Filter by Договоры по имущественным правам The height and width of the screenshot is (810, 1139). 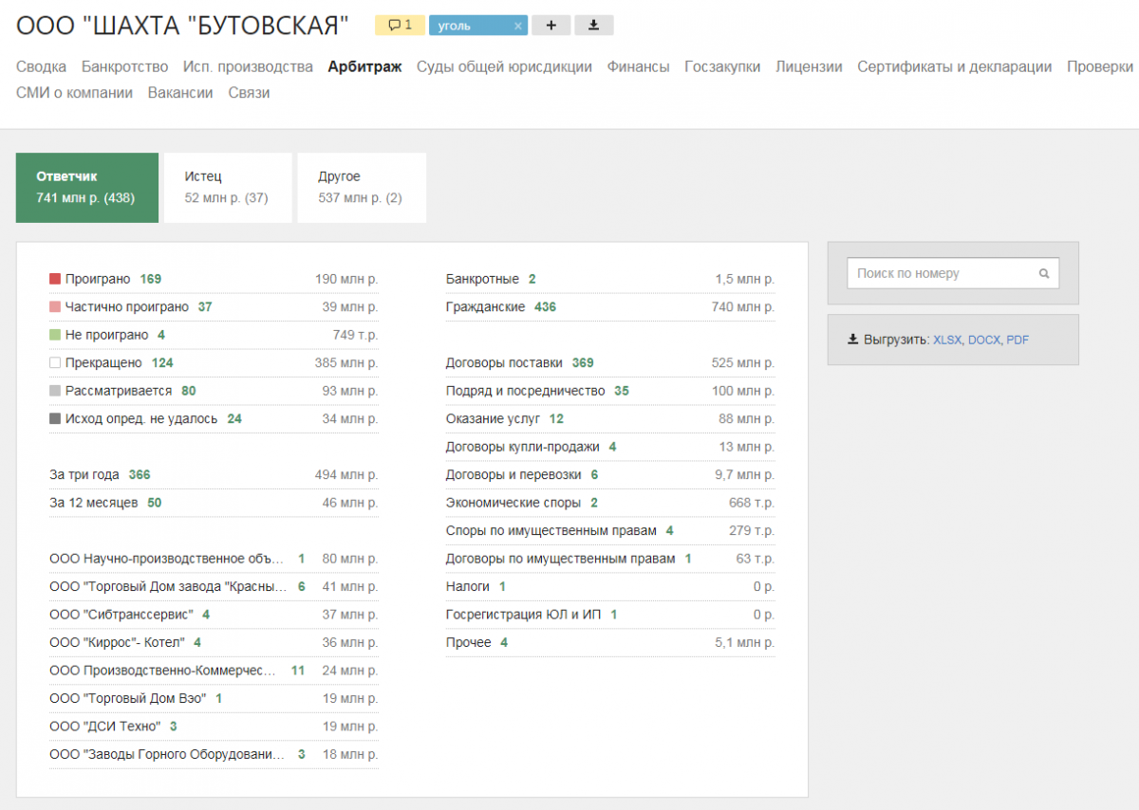(x=610, y=559)
